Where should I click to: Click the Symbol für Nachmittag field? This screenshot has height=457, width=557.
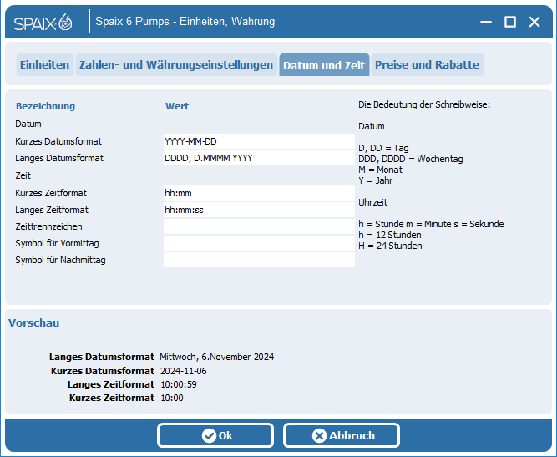tap(259, 260)
